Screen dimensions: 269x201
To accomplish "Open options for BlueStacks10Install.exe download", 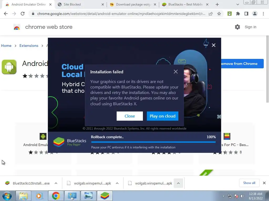I will coord(56,183).
